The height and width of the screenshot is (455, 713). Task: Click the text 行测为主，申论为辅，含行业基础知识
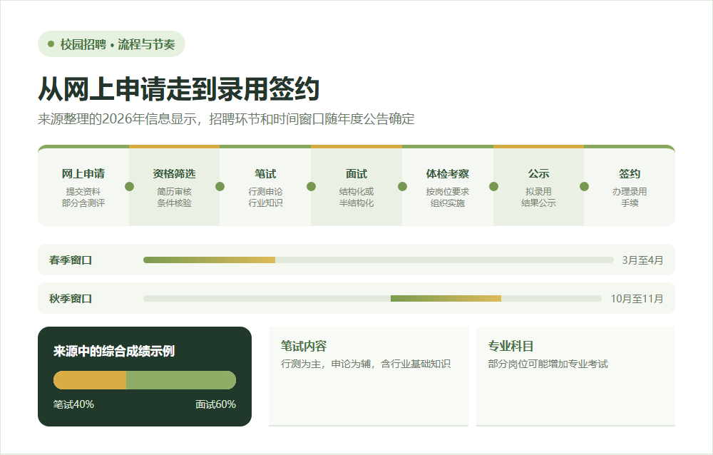(366, 364)
